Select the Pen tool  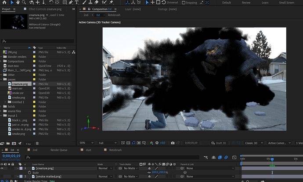pos(71,2)
